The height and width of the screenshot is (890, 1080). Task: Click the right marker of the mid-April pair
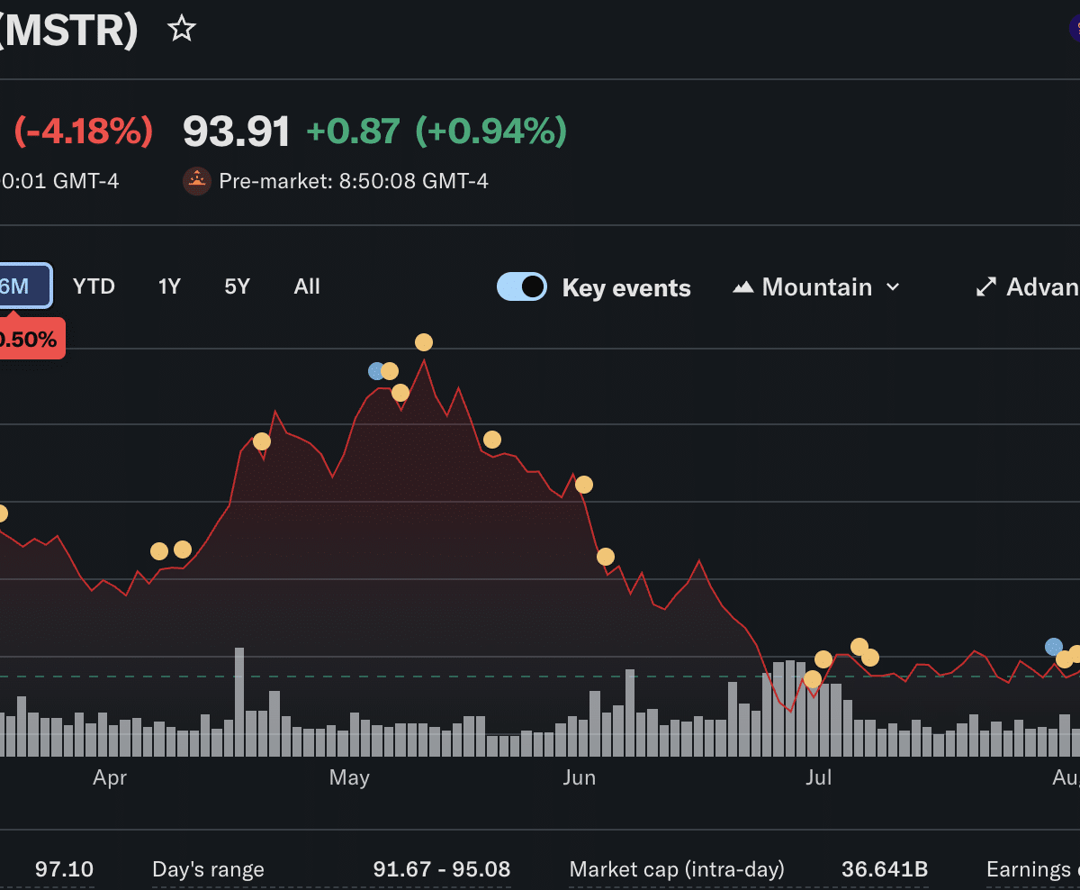click(183, 549)
